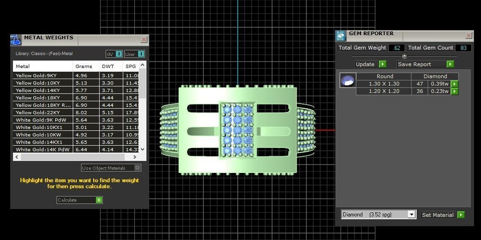Click green arrow on the 1.20 X 1.20 row
The height and width of the screenshot is (240, 481).
(455, 91)
